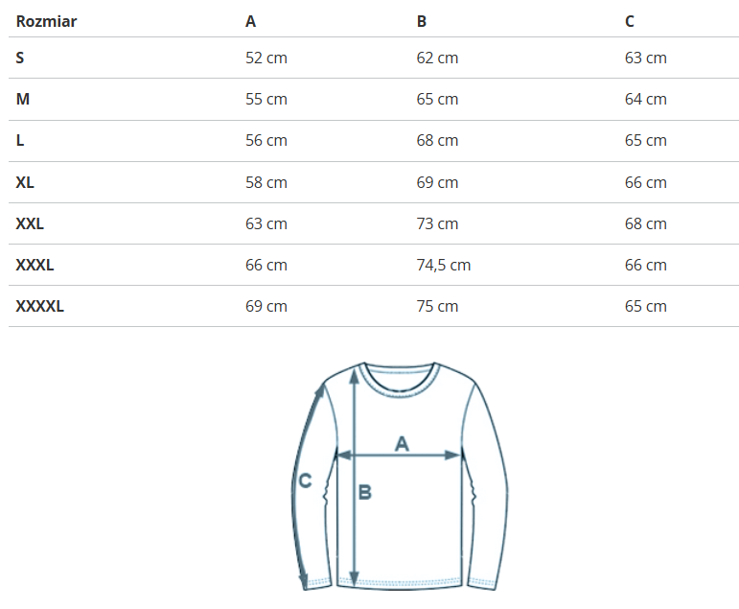Click the sweater measurement diagram image

[399, 476]
